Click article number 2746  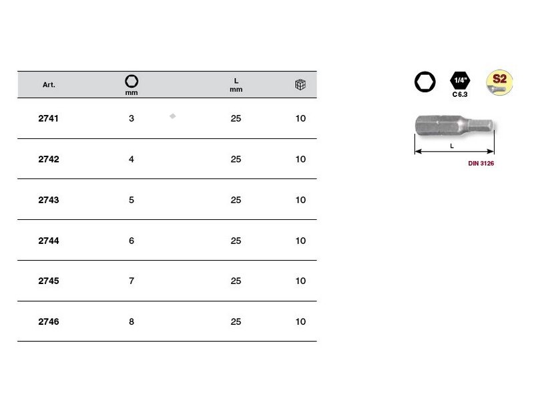point(49,322)
